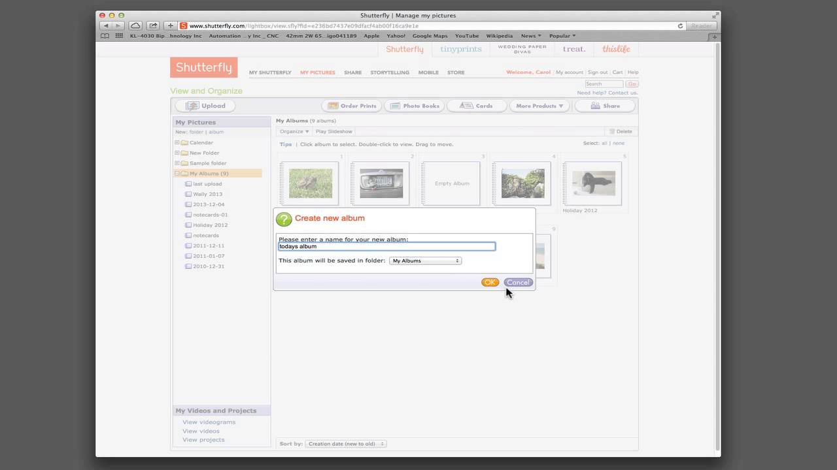Click the Shutterfly logo
Screen dimensions: 837x470
(203, 67)
